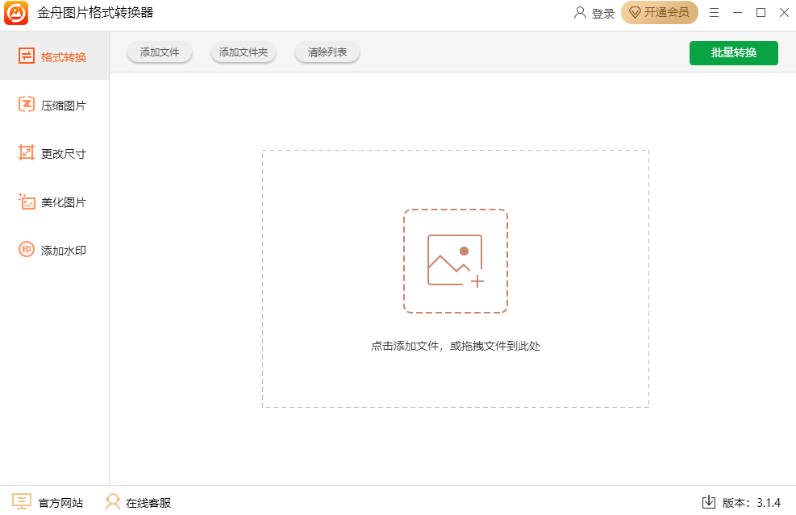Click the 压缩图片 compress icon
This screenshot has height=515, width=796.
(x=27, y=105)
